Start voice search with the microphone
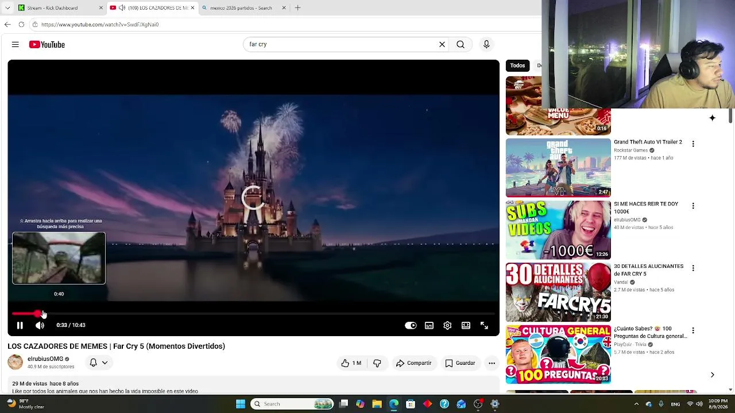The image size is (735, 413). pyautogui.click(x=486, y=44)
